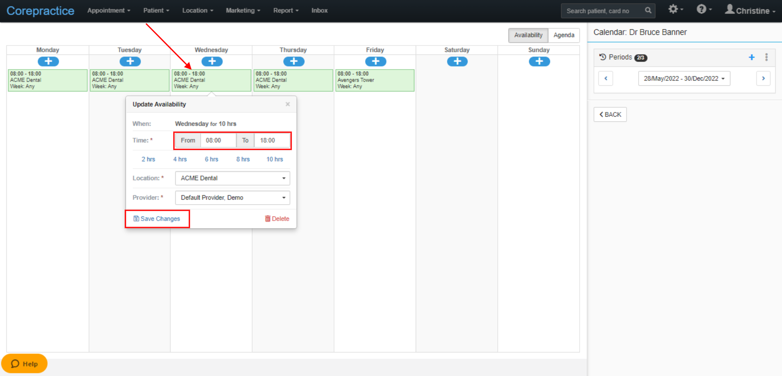Click the From time input field

click(218, 140)
